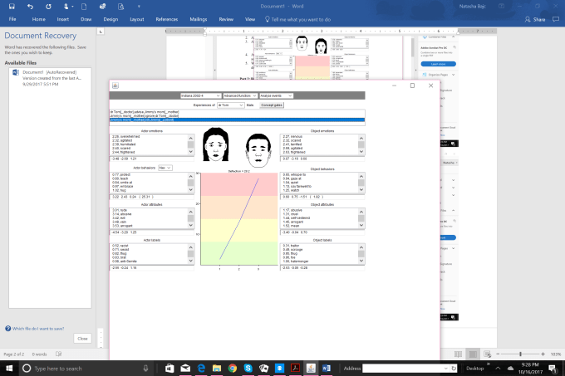Launch Google Chrome from the taskbar
This screenshot has width=565, height=376.
(x=232, y=368)
